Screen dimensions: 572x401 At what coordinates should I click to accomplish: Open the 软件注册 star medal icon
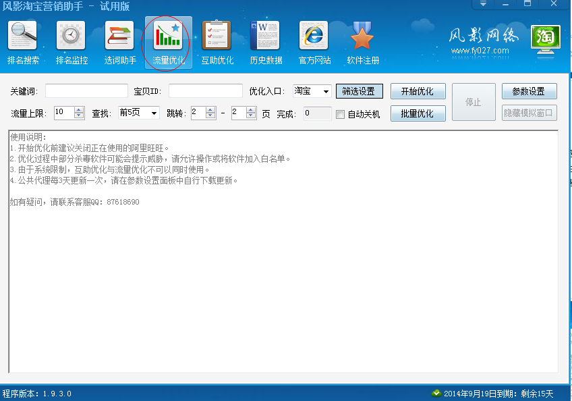coord(362,35)
